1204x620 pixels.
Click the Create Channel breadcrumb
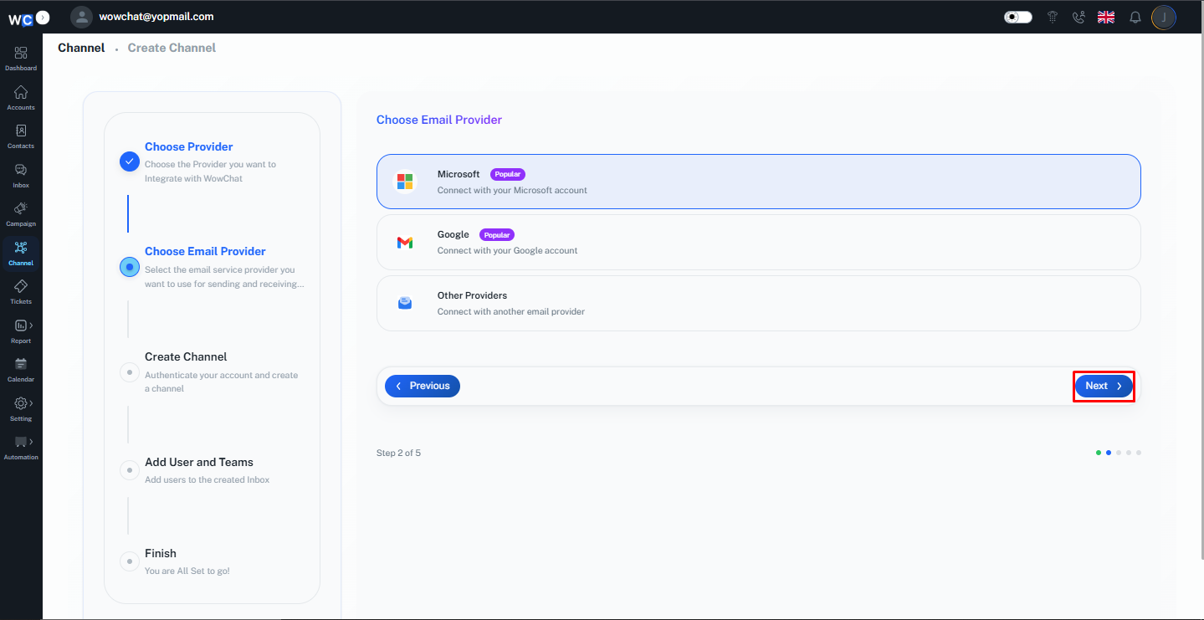tap(172, 48)
